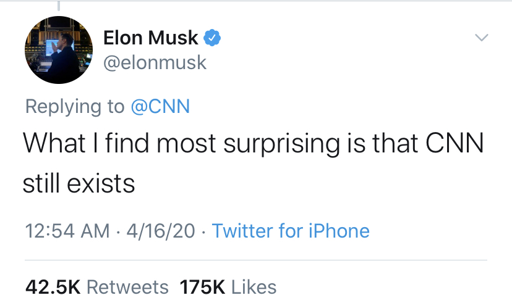Open the Twitter for iPhone source link

click(x=291, y=231)
